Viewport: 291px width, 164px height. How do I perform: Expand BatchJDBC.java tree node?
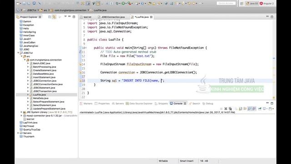[x=28, y=63]
